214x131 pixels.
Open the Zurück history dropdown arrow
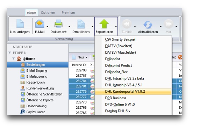(135, 26)
